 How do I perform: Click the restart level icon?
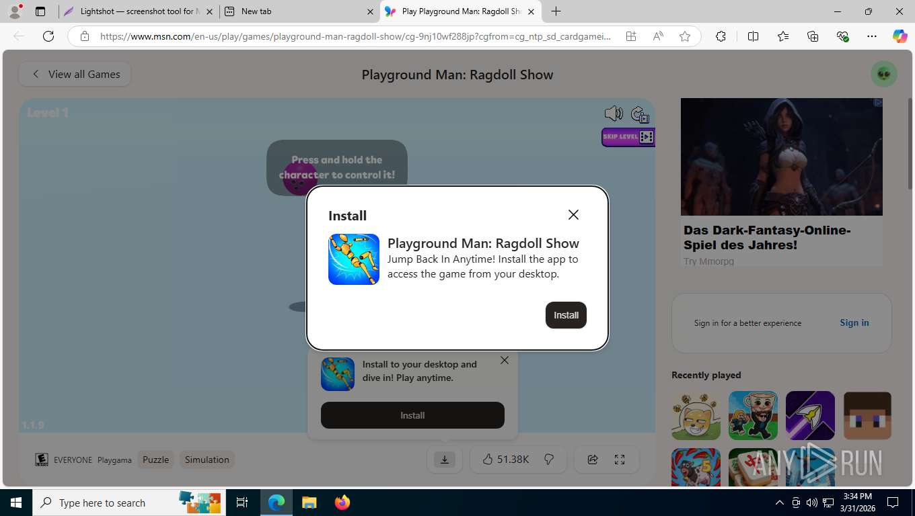click(x=640, y=114)
